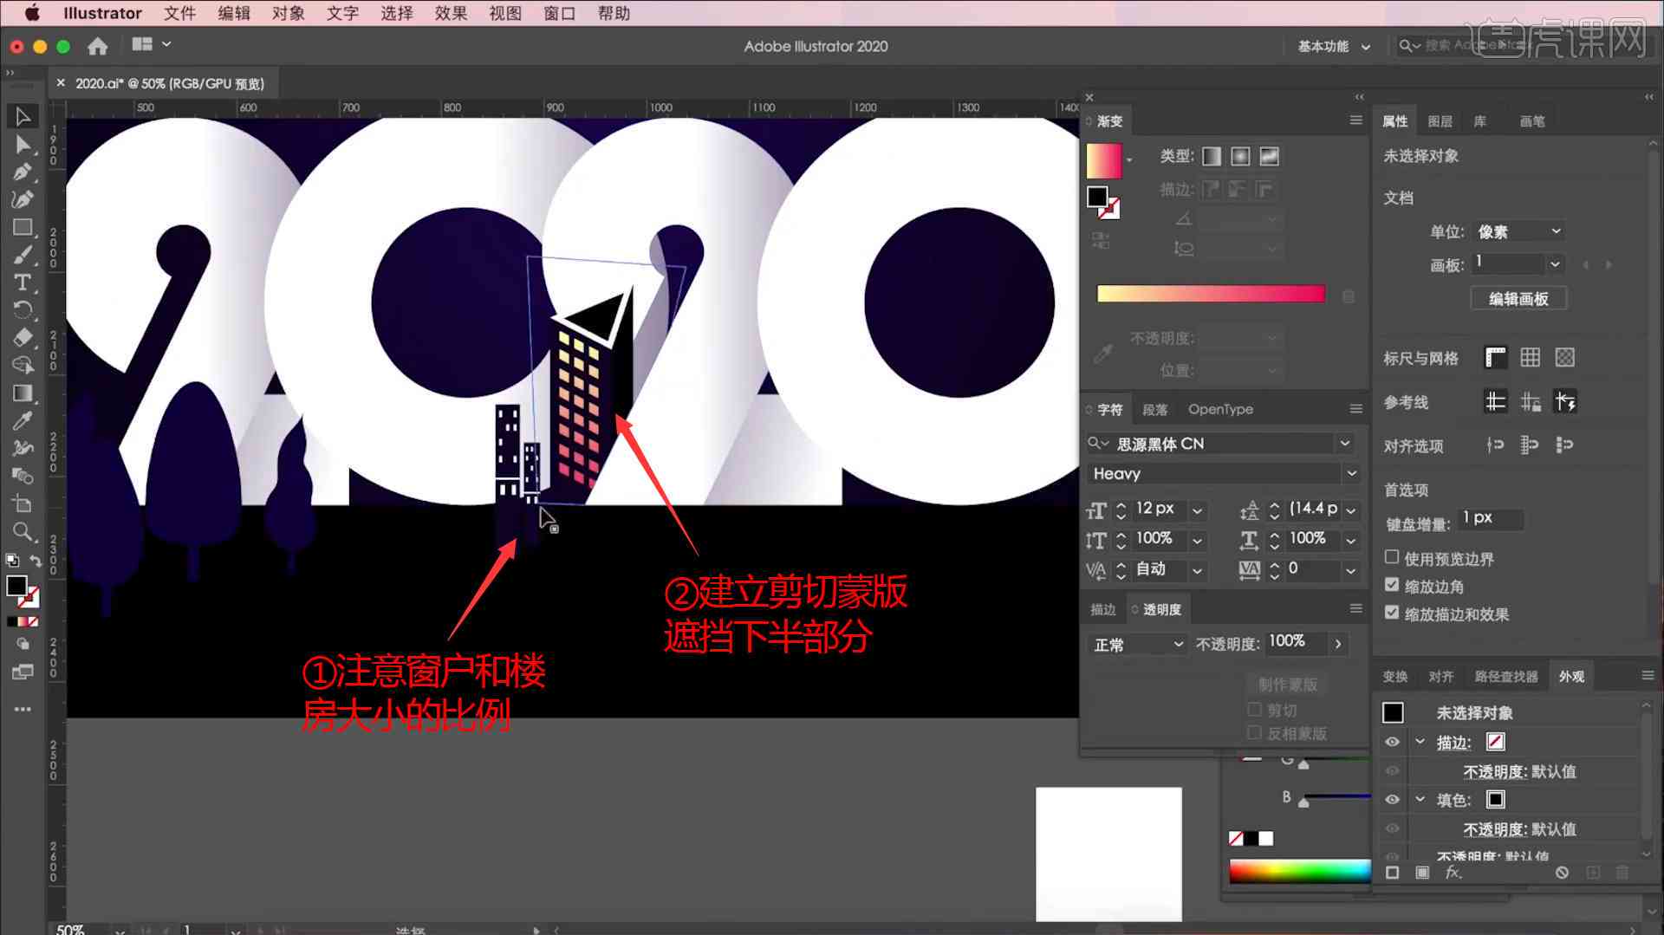The height and width of the screenshot is (935, 1664).
Task: Open the font family 思源黑体 CN dropdown
Action: [1344, 443]
